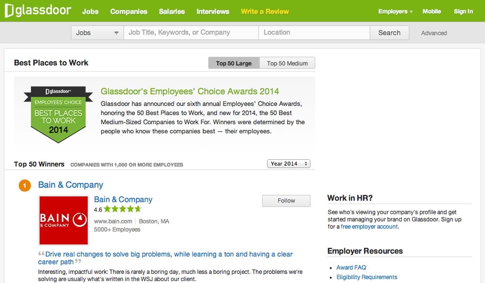This screenshot has height=283, width=485.
Task: Click the Glassdoor's Employees' Choice Awards 2014 heading
Action: pos(190,92)
